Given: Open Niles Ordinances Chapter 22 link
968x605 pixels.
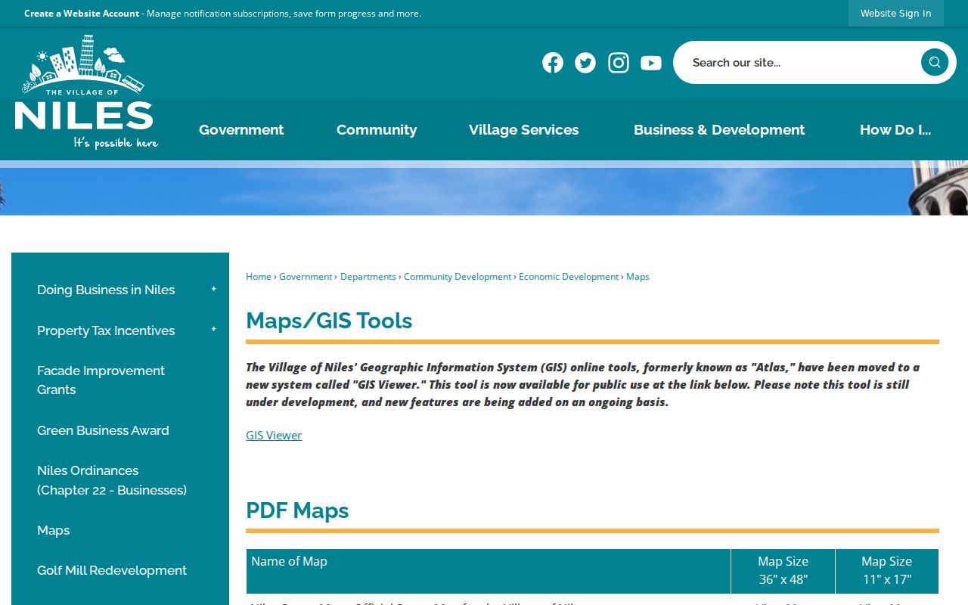Looking at the screenshot, I should tap(112, 480).
